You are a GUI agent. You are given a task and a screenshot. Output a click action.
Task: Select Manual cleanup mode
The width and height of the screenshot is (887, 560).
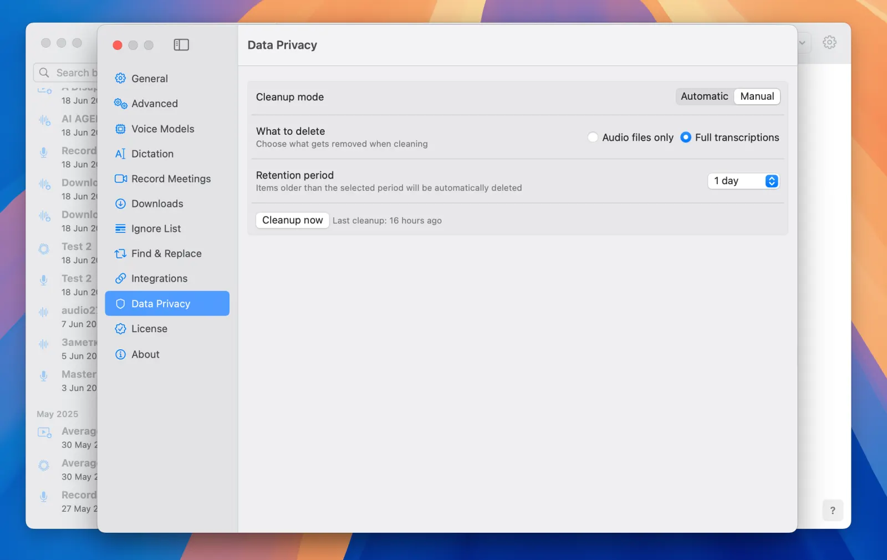757,96
